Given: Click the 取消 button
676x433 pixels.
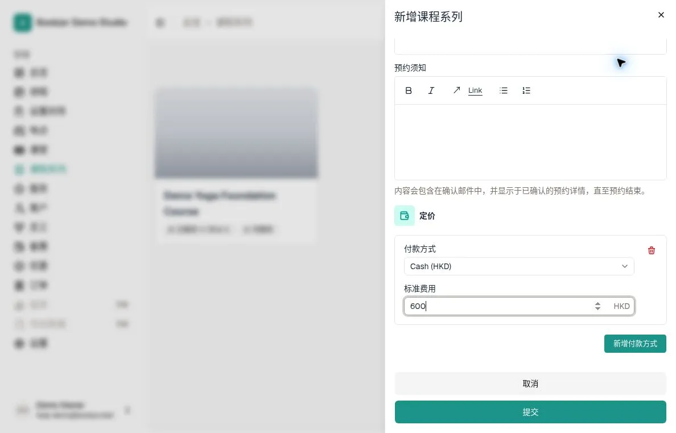Looking at the screenshot, I should (530, 383).
